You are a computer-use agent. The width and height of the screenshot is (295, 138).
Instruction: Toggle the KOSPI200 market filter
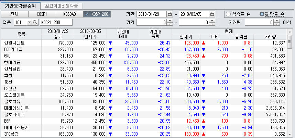[97, 14]
